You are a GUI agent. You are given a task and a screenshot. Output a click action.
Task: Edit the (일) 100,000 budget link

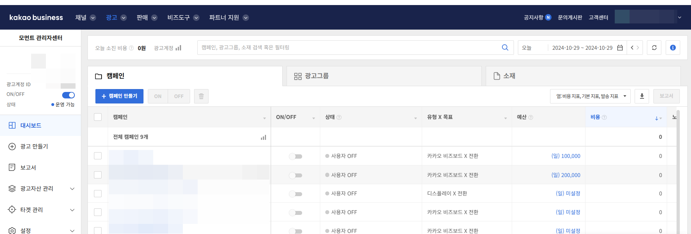(566, 156)
